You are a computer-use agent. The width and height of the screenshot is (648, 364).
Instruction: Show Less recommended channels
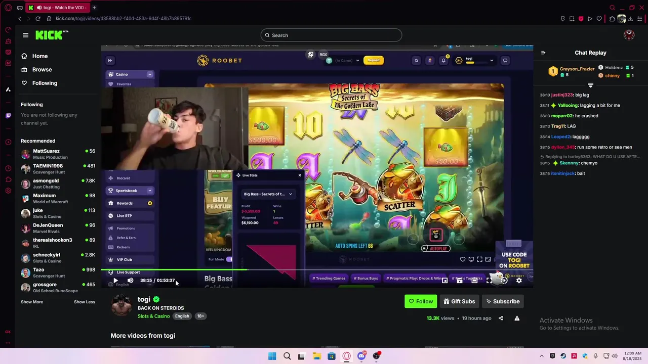point(85,302)
